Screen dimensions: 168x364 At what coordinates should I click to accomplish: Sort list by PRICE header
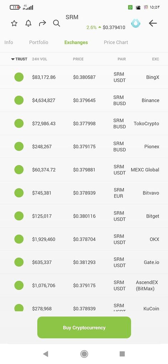pos(78,59)
